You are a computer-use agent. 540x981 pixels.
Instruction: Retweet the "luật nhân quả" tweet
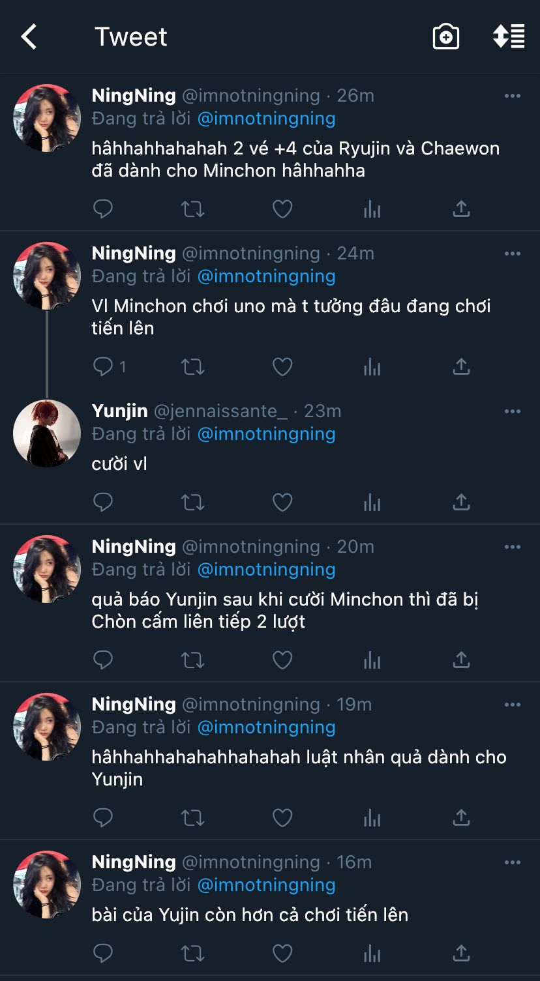192,817
